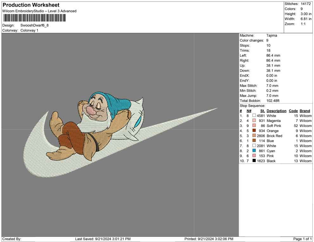Click the White 4581 swatch in row 1
This screenshot has height=242, width=314.
point(254,116)
